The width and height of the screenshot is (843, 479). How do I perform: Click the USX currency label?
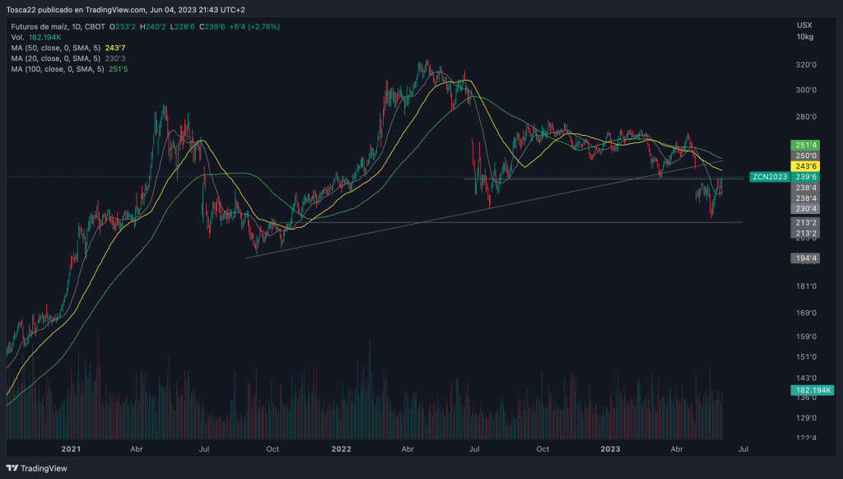coord(804,26)
